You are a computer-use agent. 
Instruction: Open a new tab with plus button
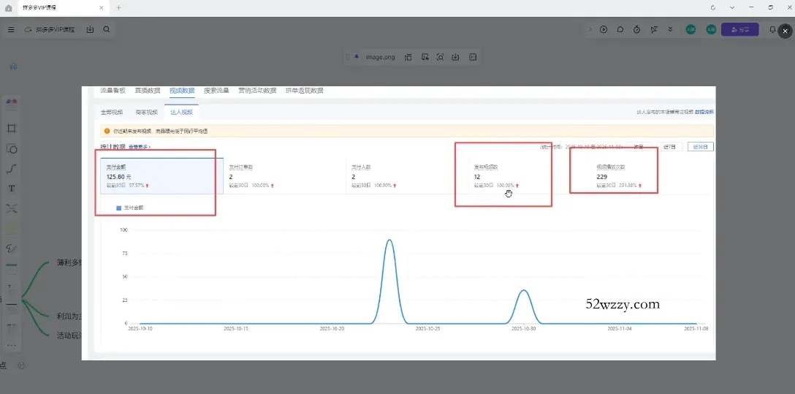119,7
